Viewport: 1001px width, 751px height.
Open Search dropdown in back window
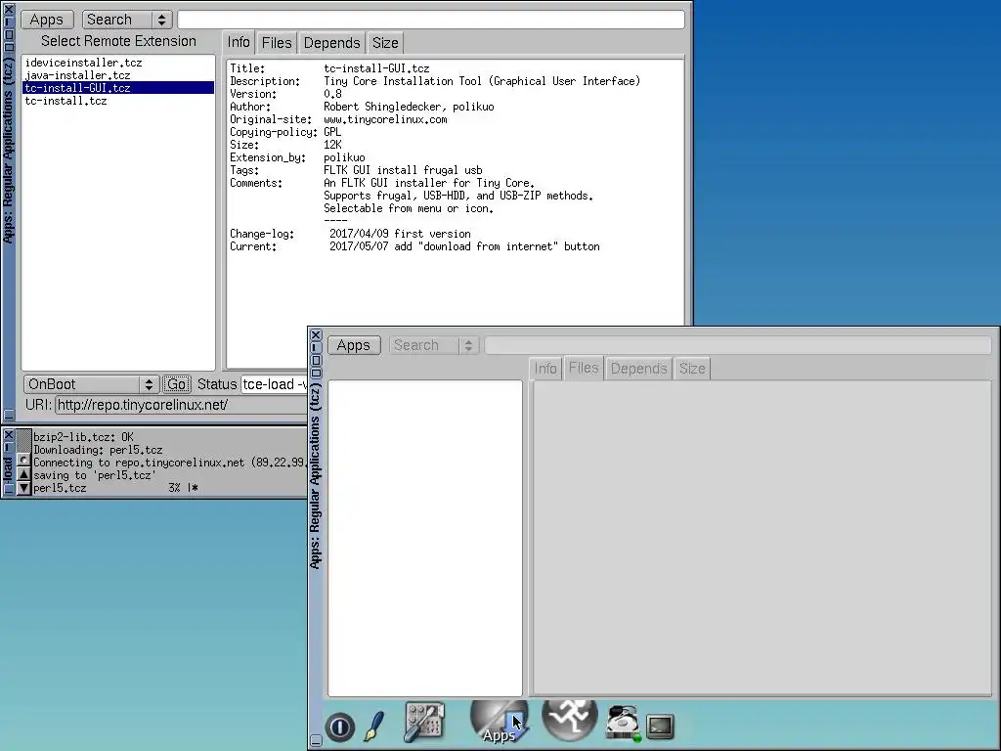point(127,20)
